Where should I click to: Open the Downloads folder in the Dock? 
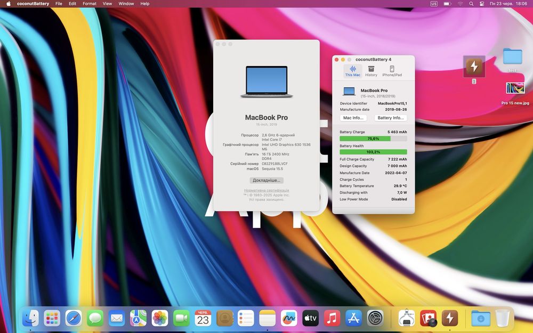pos(481,319)
